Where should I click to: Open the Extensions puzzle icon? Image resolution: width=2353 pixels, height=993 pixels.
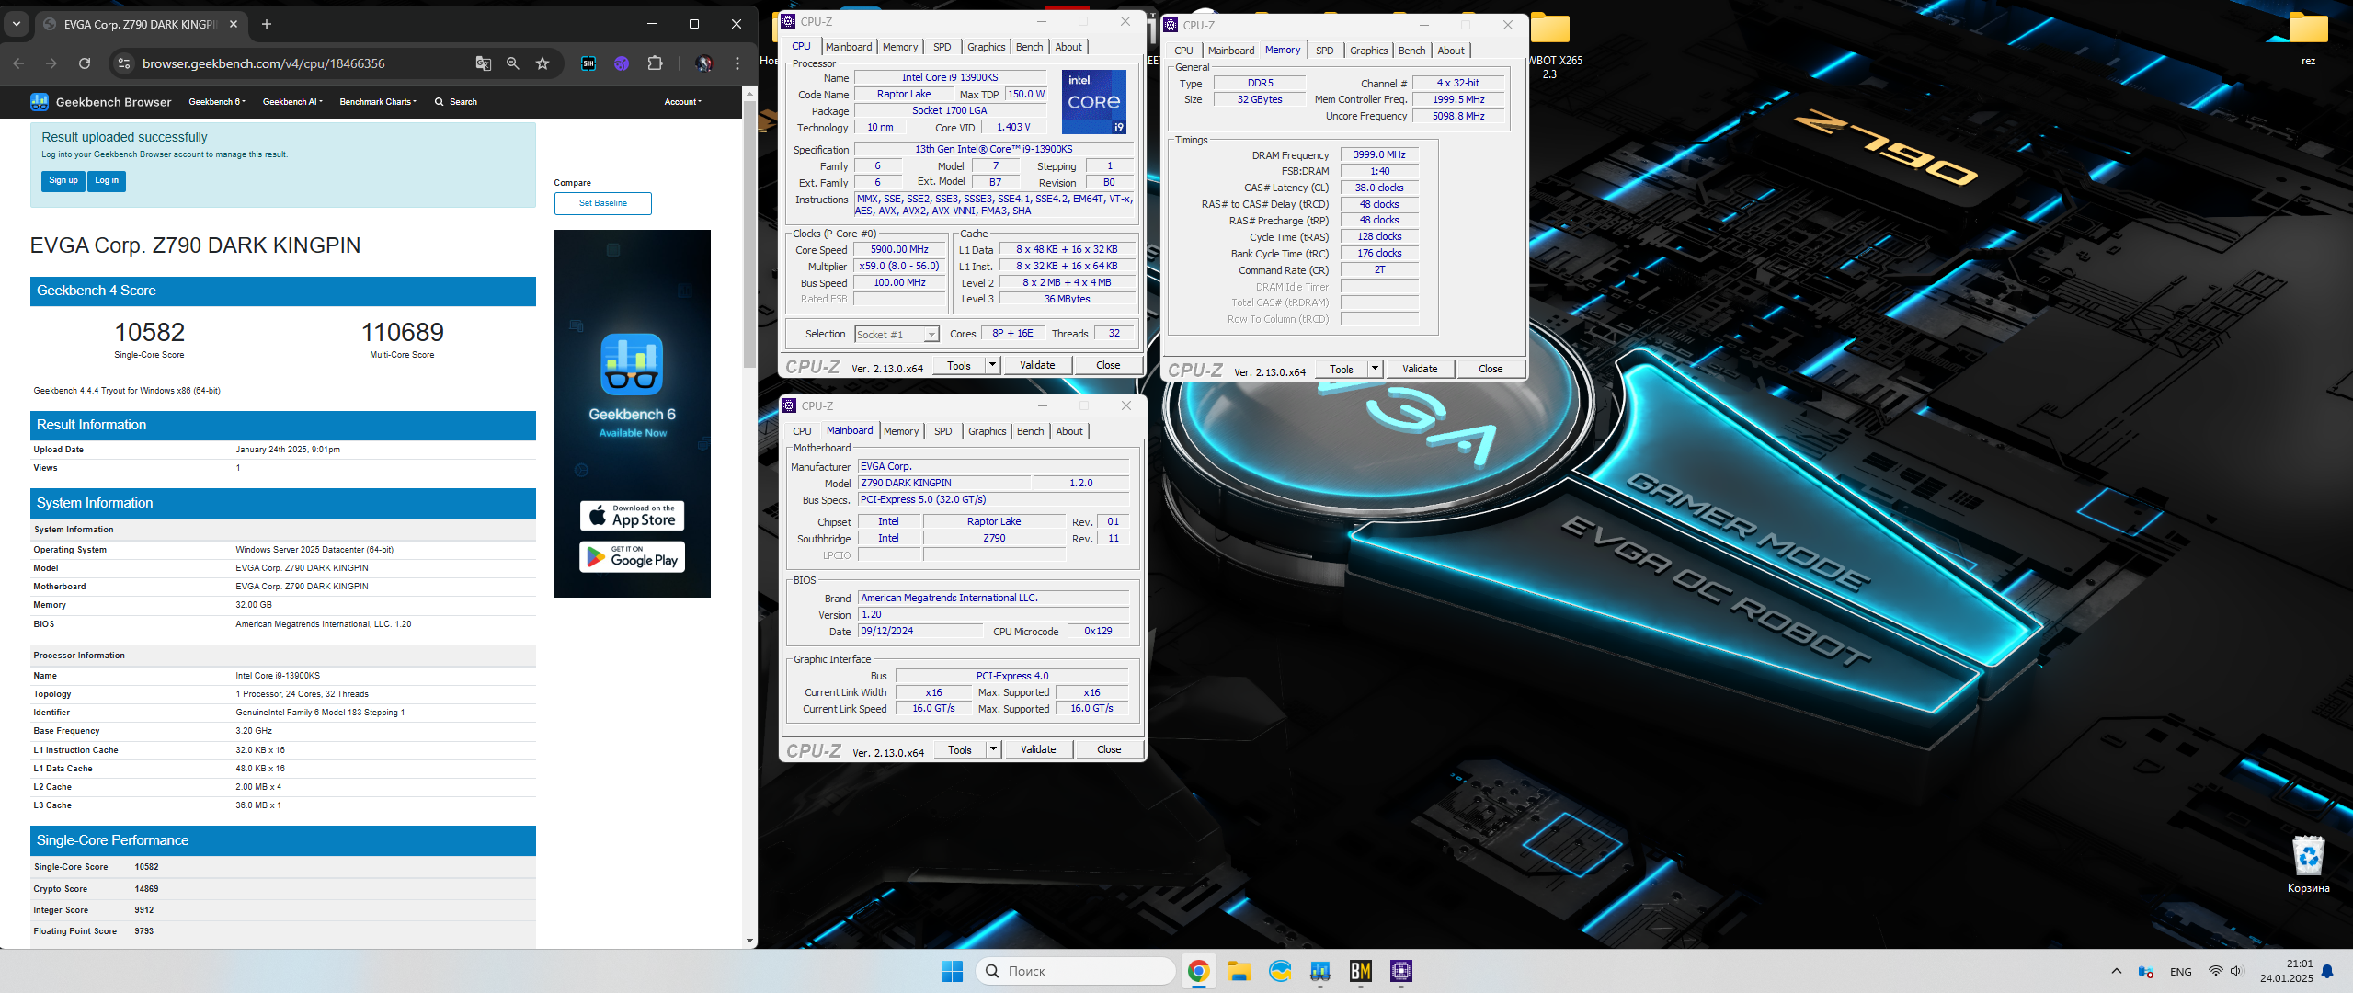(x=655, y=63)
